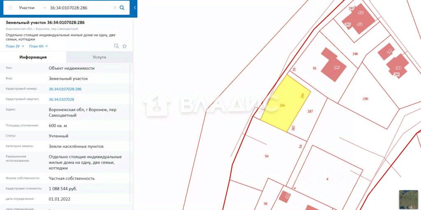This screenshot has width=421, height=210.
Task: Click parcel 287 on the map
Action: [310, 112]
